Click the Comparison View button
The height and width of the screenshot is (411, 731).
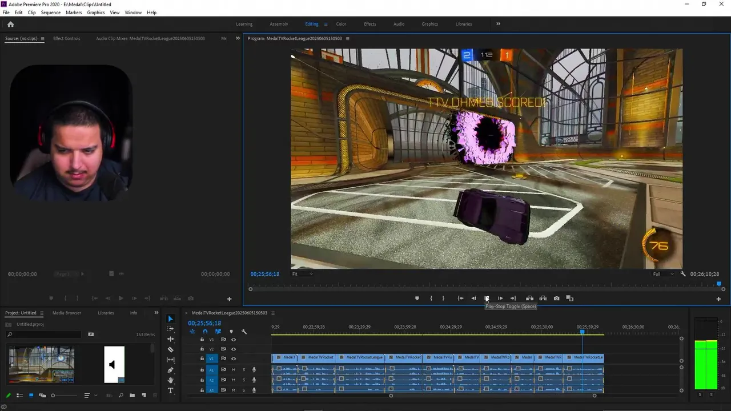click(569, 298)
